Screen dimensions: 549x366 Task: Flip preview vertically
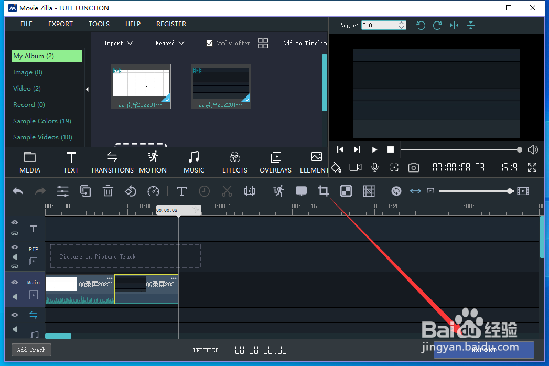pyautogui.click(x=471, y=25)
